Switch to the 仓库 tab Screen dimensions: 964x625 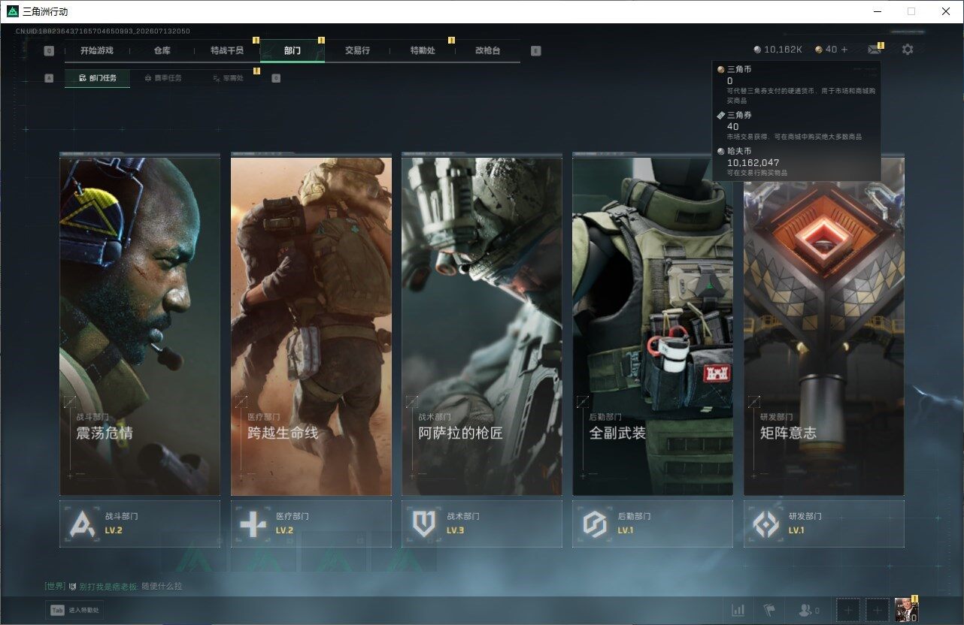(162, 50)
